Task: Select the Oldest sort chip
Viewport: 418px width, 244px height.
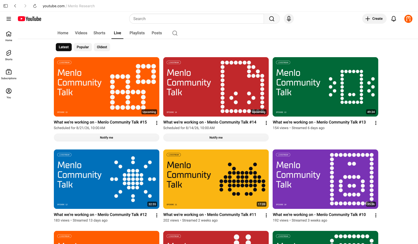Action: point(102,47)
